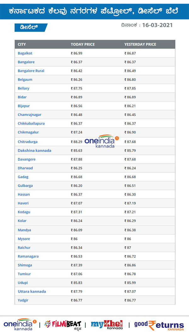This screenshot has height=332, width=189.
Task: Open the Uttara kannada link
Action: tap(32, 292)
